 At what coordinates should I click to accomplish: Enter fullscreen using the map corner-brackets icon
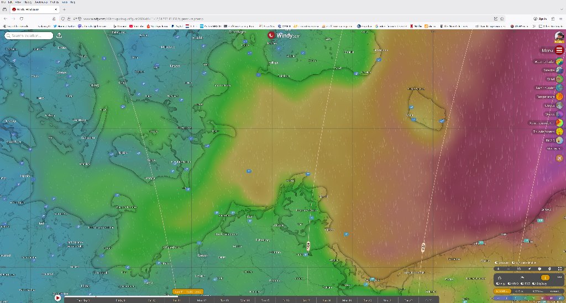560,269
